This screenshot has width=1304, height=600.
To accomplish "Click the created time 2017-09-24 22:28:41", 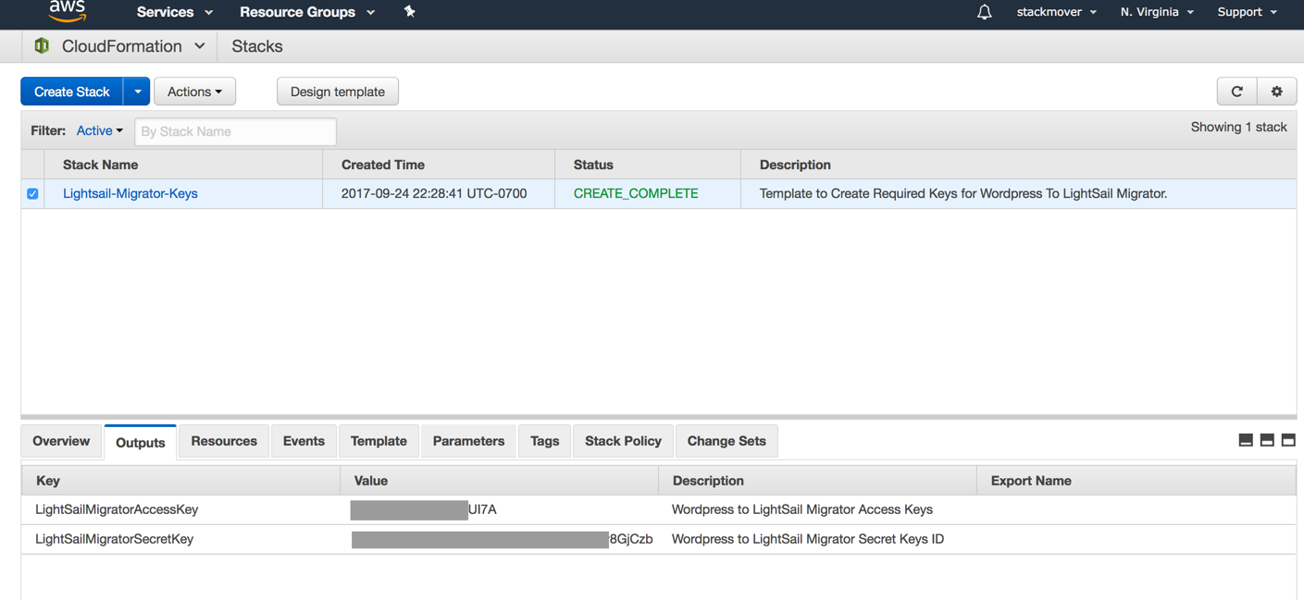I will 434,194.
